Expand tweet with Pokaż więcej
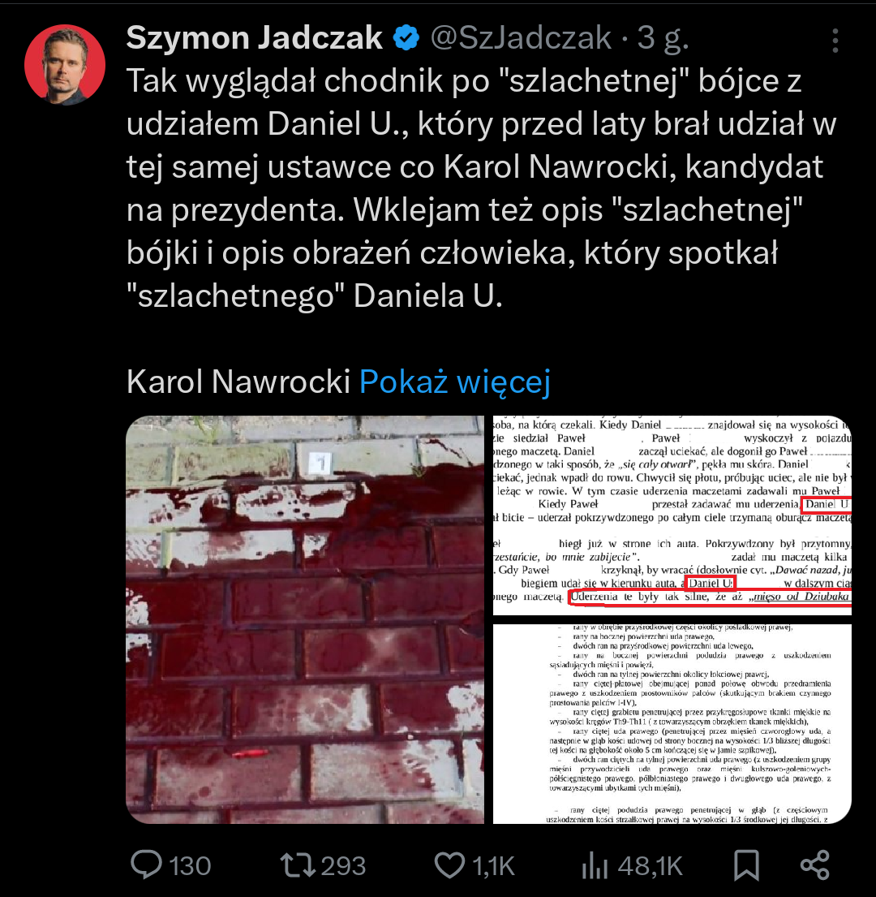The width and height of the screenshot is (876, 897). 455,382
